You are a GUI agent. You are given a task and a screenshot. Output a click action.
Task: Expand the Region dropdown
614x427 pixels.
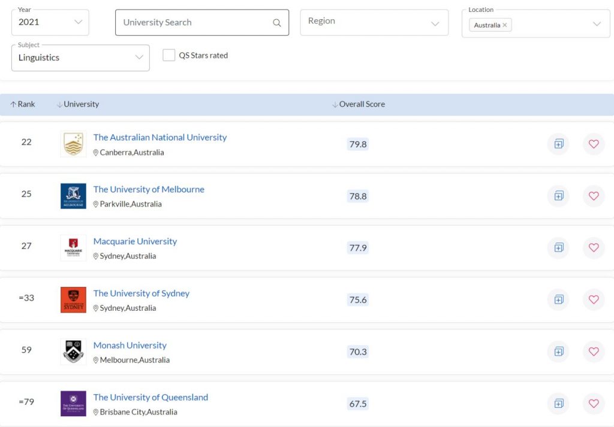[374, 23]
